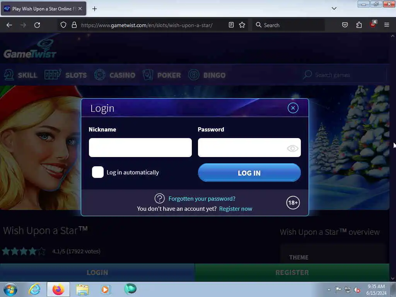Click the Password input field
This screenshot has height=297, width=396.
[x=249, y=147]
